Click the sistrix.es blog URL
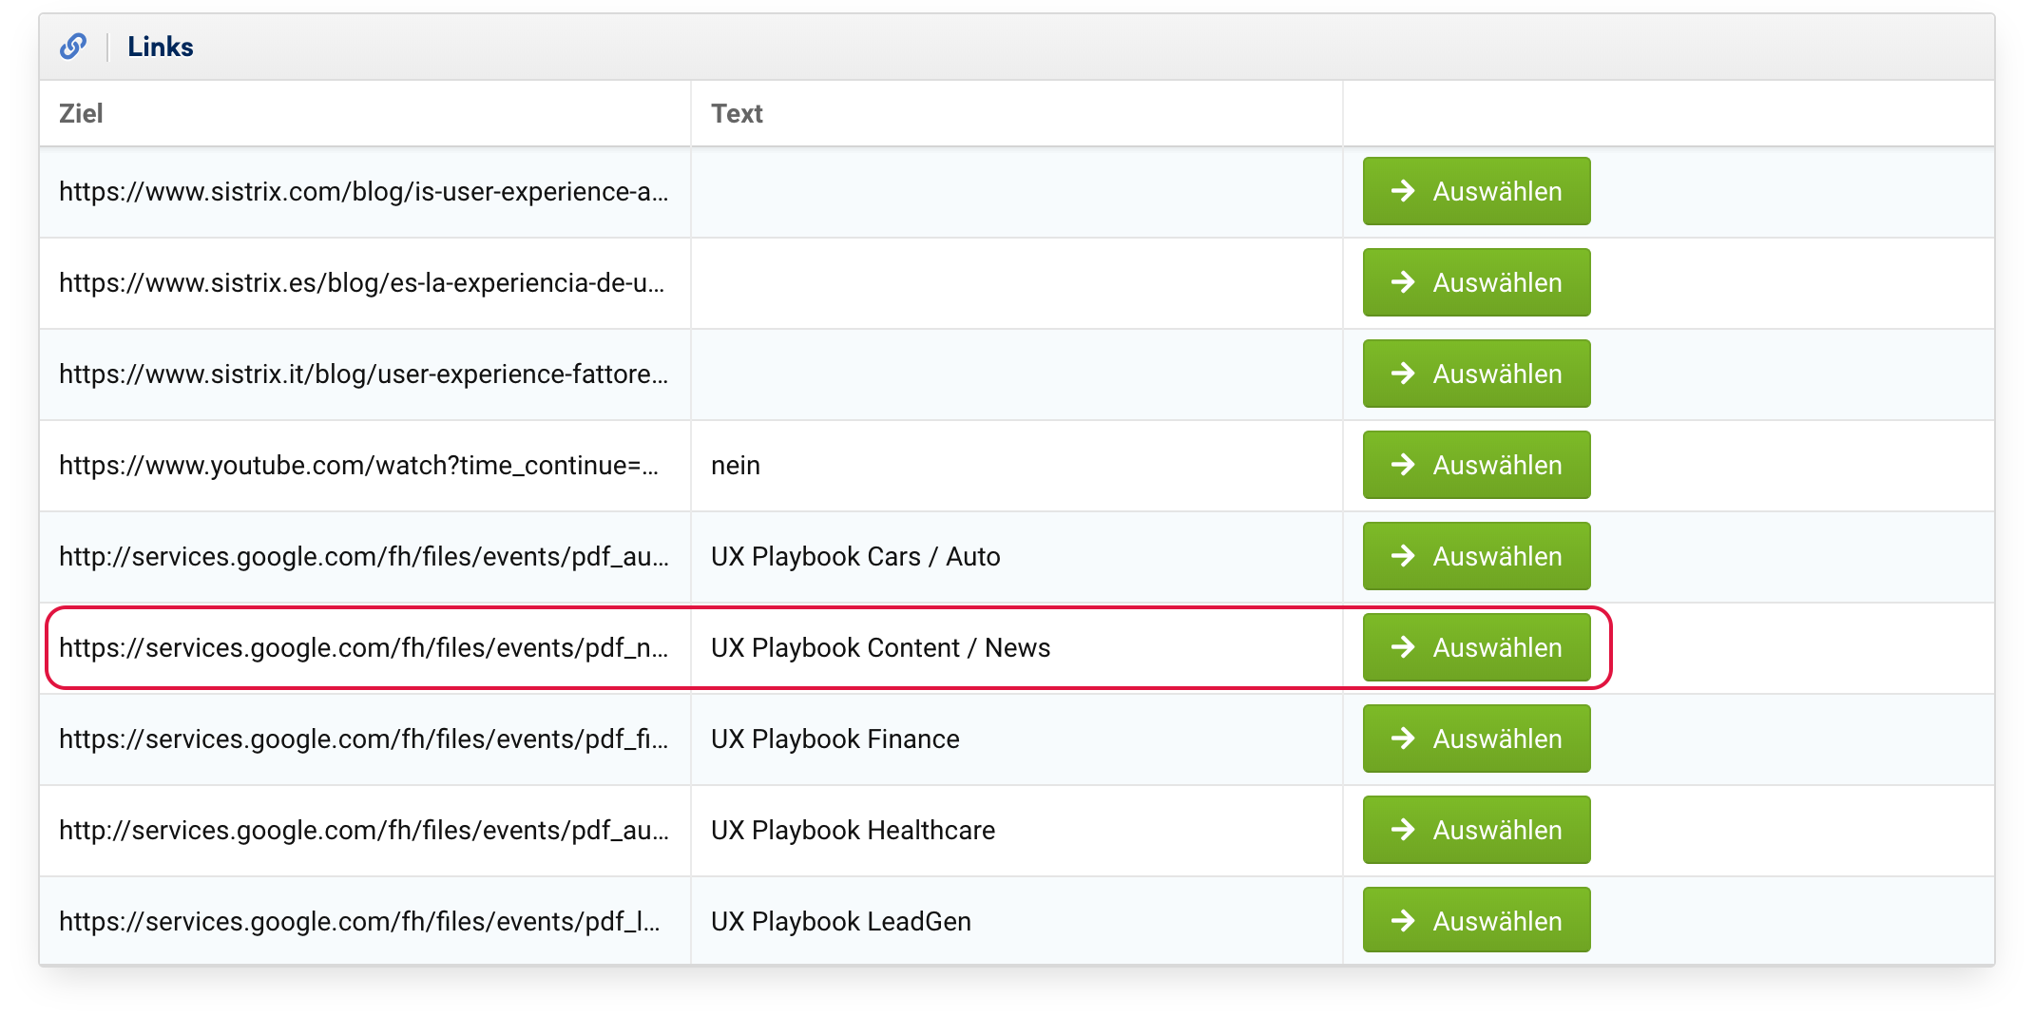Image resolution: width=2034 pixels, height=1036 pixels. pyautogui.click(x=361, y=283)
